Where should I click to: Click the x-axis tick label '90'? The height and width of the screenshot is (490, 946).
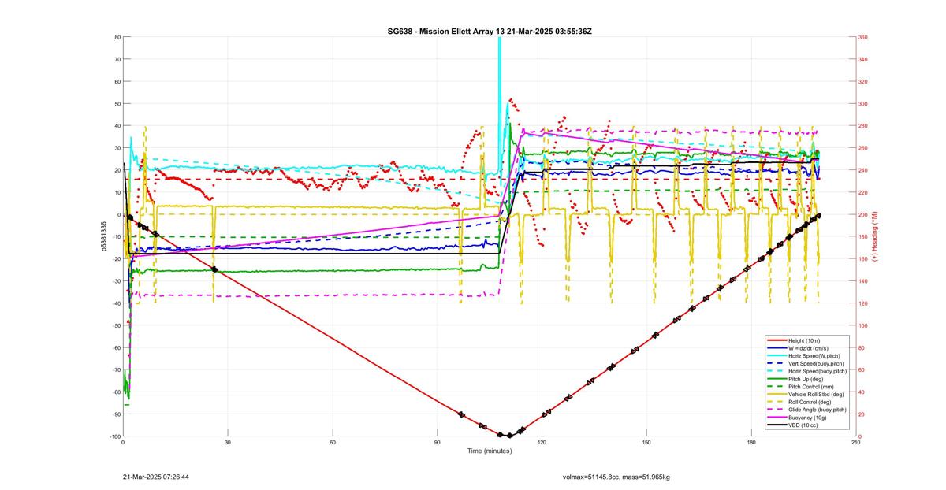(x=437, y=442)
